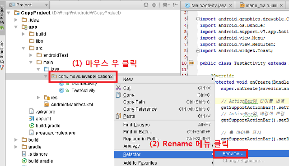Select proguard-rules.pro file

tap(55, 133)
